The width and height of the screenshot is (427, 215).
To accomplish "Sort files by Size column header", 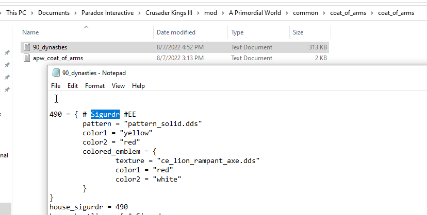I will click(x=298, y=32).
